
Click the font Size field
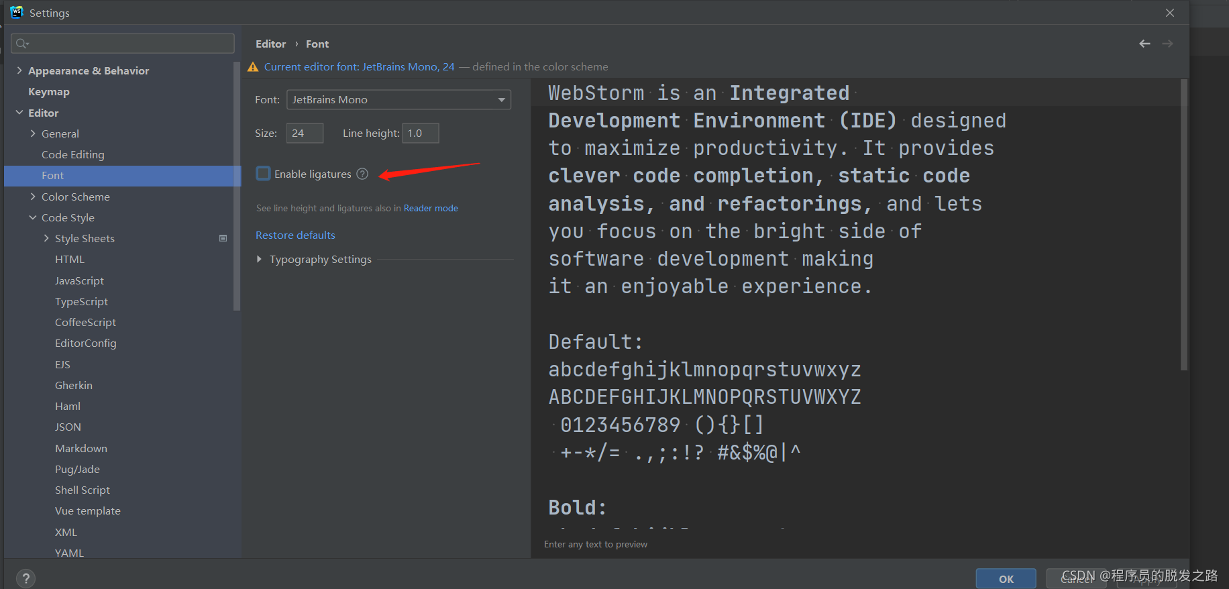(x=305, y=133)
